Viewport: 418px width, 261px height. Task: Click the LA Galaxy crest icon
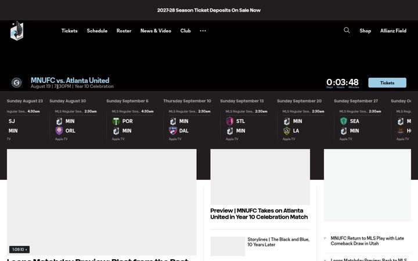pos(287,130)
